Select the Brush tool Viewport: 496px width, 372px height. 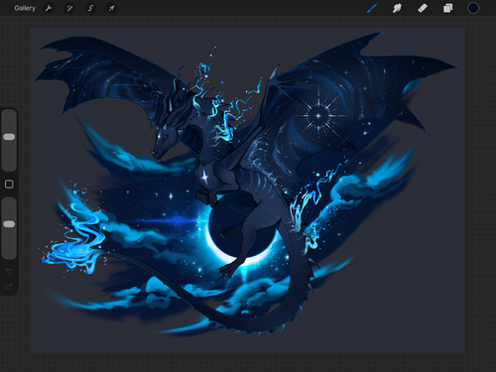(372, 8)
